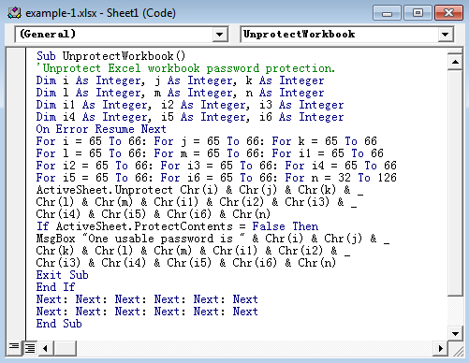Click the horizontal scrollbar thumb
Viewport: 469px width, 363px height.
click(x=66, y=348)
